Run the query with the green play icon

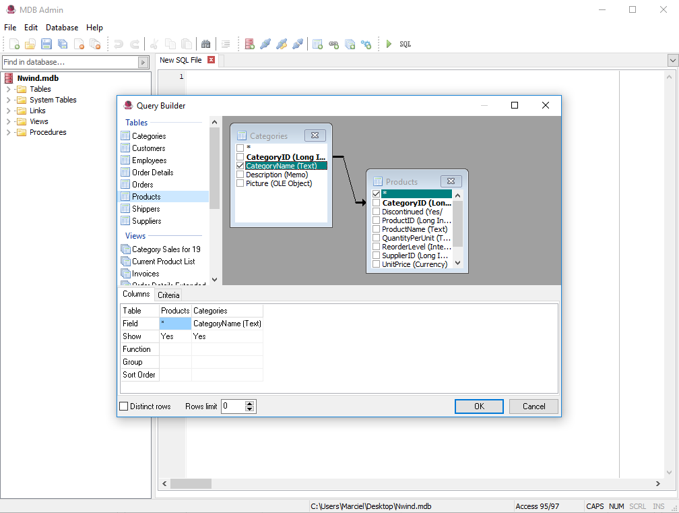(x=390, y=43)
